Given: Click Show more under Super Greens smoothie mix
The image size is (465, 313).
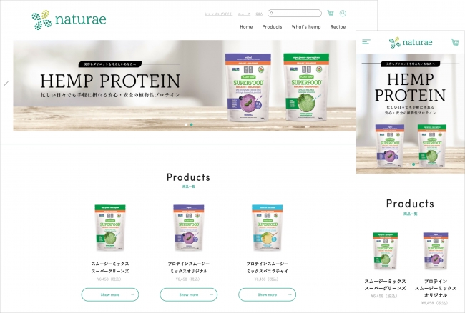Looking at the screenshot, I should (x=110, y=294).
